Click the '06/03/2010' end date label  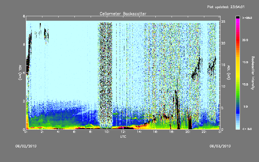(x=220, y=146)
